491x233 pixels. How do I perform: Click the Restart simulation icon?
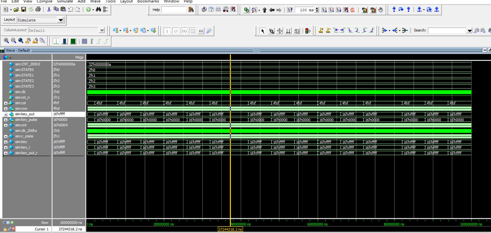point(290,10)
